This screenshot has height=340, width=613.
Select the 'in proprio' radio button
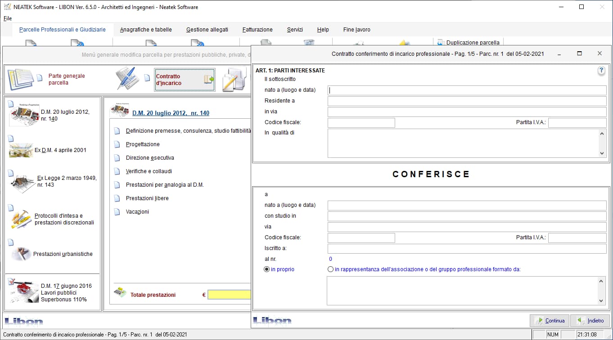tap(267, 269)
